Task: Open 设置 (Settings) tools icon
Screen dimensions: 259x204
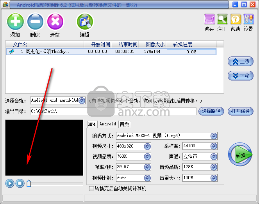Action: pos(248,19)
